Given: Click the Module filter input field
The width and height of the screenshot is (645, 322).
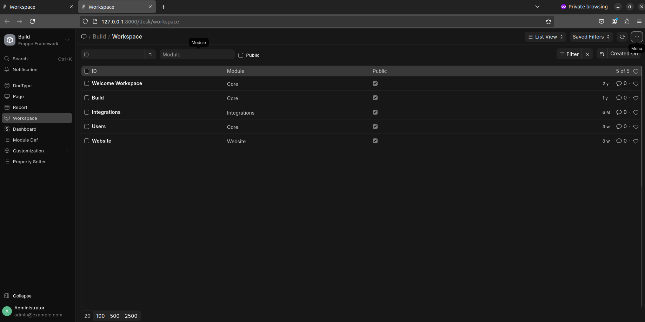Looking at the screenshot, I should 197,55.
